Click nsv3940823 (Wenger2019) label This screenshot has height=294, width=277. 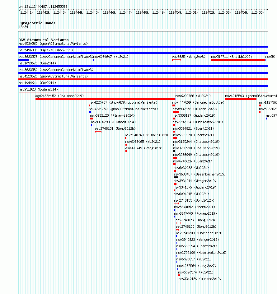198,240
